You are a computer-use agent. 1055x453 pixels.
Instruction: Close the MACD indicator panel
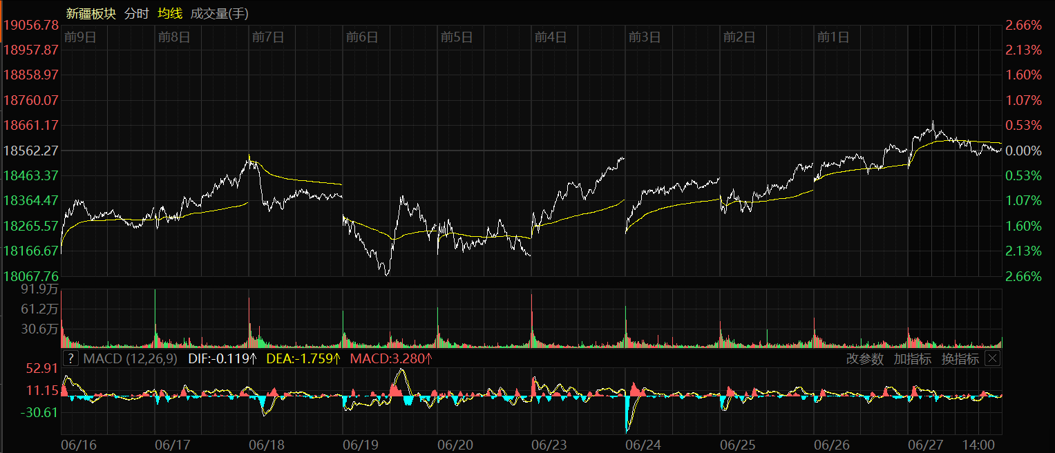pos(992,358)
